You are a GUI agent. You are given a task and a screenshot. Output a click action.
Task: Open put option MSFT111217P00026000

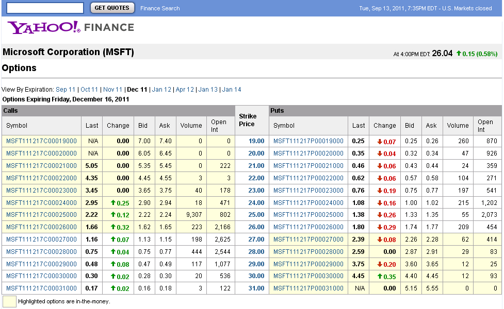click(x=308, y=227)
